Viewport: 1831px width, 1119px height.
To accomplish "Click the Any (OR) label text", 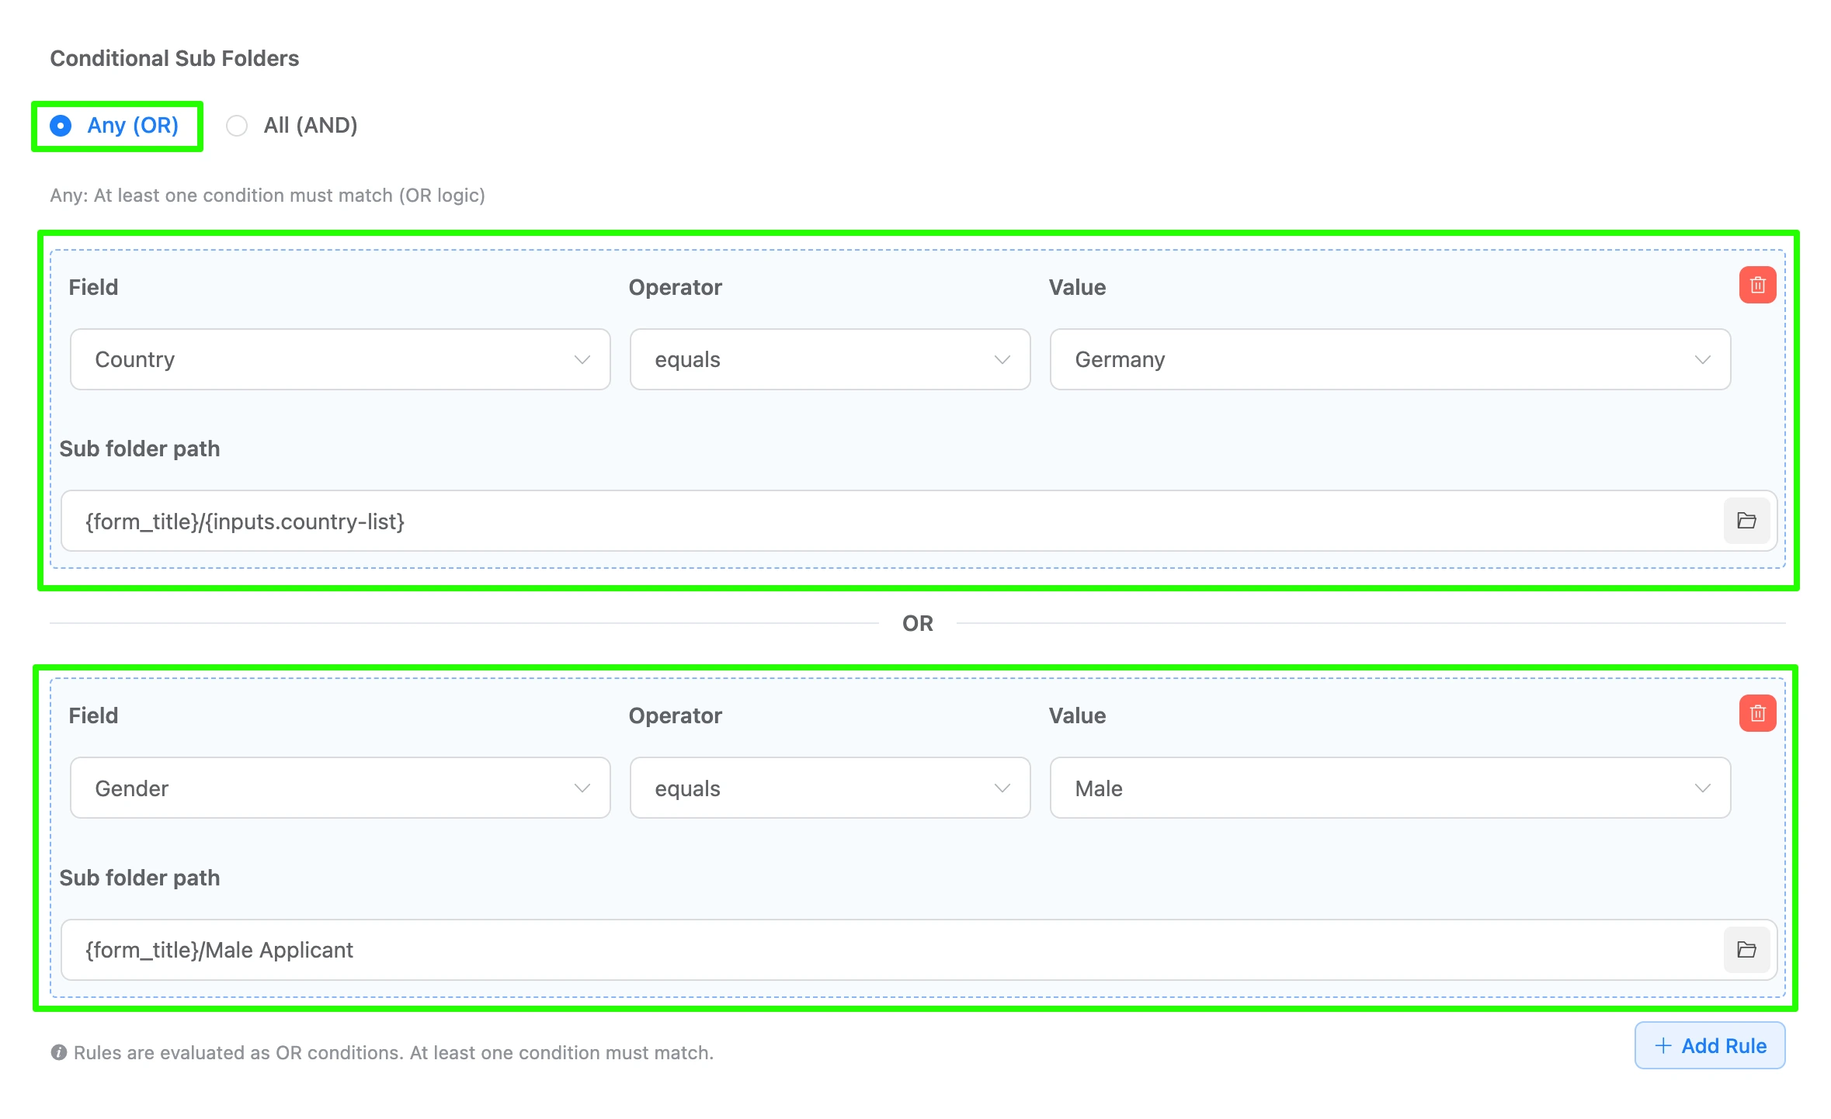I will pyautogui.click(x=133, y=126).
